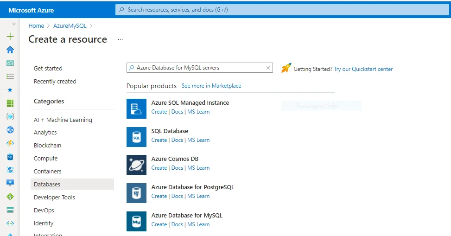
Task: Select Get started in left menu
Action: coord(48,69)
